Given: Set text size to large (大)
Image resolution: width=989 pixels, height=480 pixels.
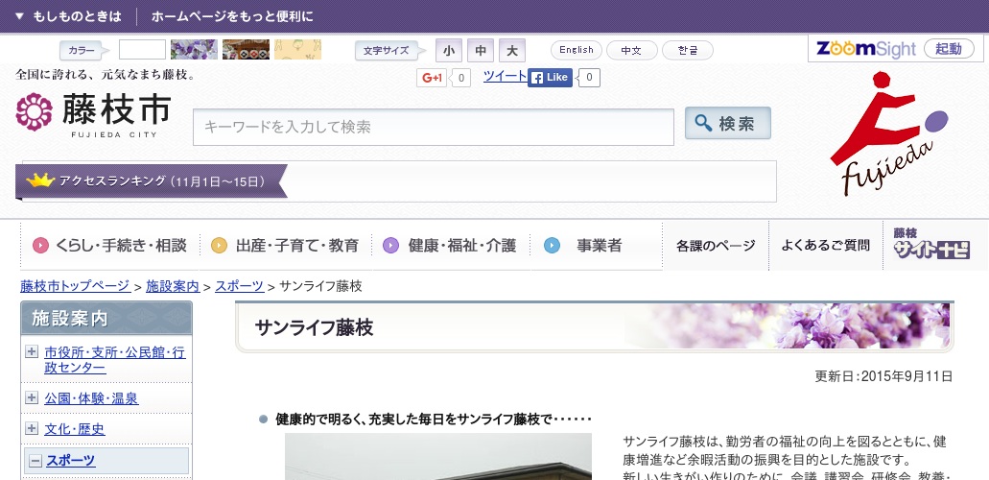Looking at the screenshot, I should (512, 50).
